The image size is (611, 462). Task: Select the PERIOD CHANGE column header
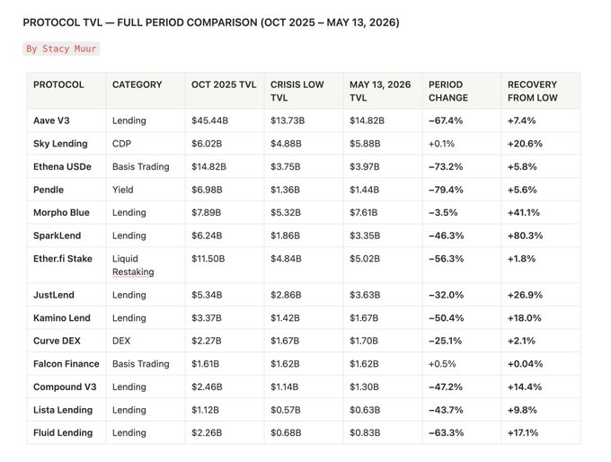(448, 91)
